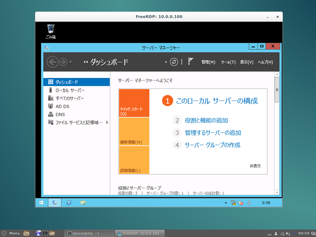Image resolution: width=316 pixels, height=237 pixels.
Task: Select ファイル サービスと記憶域 in the sidebar
Action: (x=77, y=122)
